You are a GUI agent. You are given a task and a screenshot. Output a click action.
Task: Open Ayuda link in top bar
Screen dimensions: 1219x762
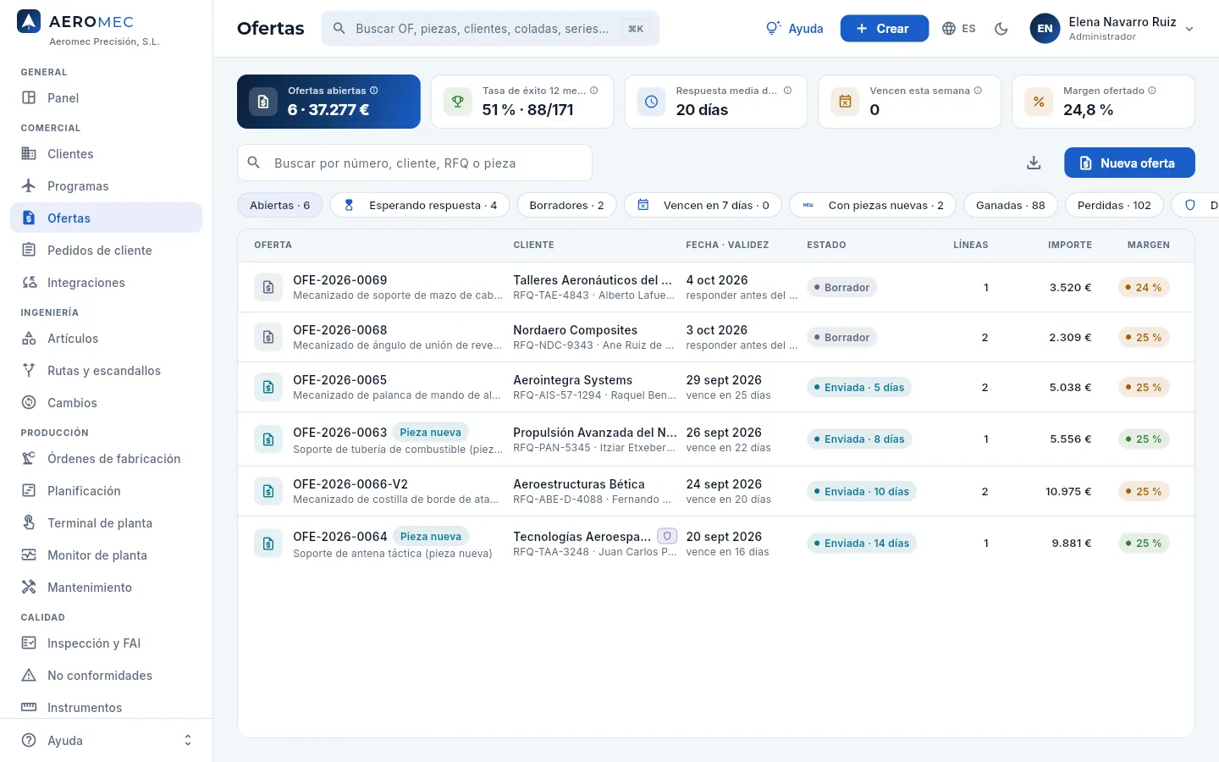click(795, 29)
